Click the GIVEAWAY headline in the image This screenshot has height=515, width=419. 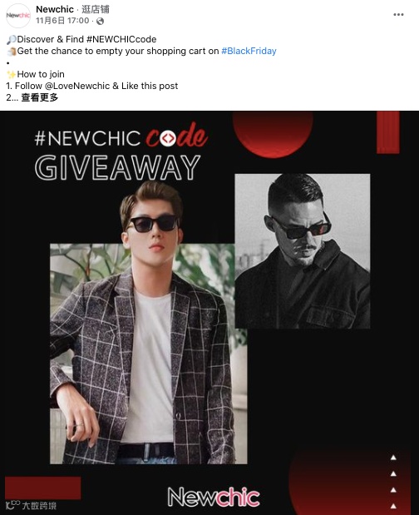click(x=117, y=168)
